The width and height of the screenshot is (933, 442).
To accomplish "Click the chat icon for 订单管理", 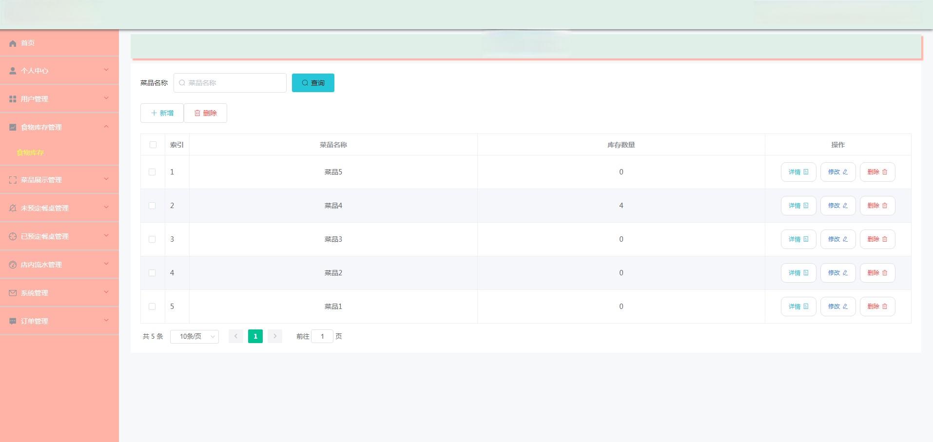I will pyautogui.click(x=13, y=322).
